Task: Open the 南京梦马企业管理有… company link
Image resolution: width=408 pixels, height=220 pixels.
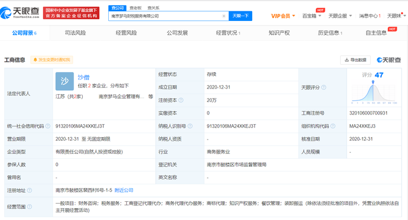Action: [x=121, y=96]
